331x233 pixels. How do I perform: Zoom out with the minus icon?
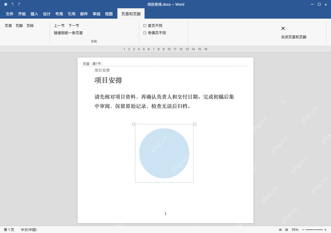click(x=303, y=230)
